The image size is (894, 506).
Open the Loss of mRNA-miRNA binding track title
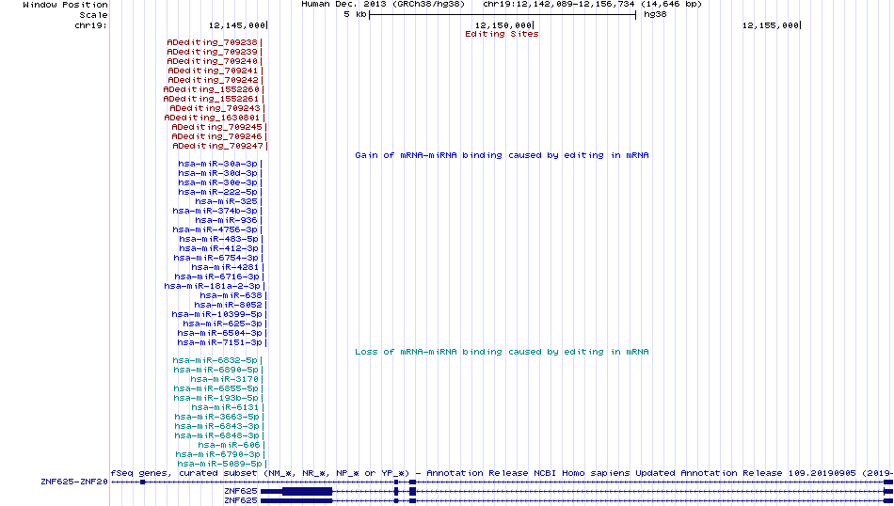(502, 352)
